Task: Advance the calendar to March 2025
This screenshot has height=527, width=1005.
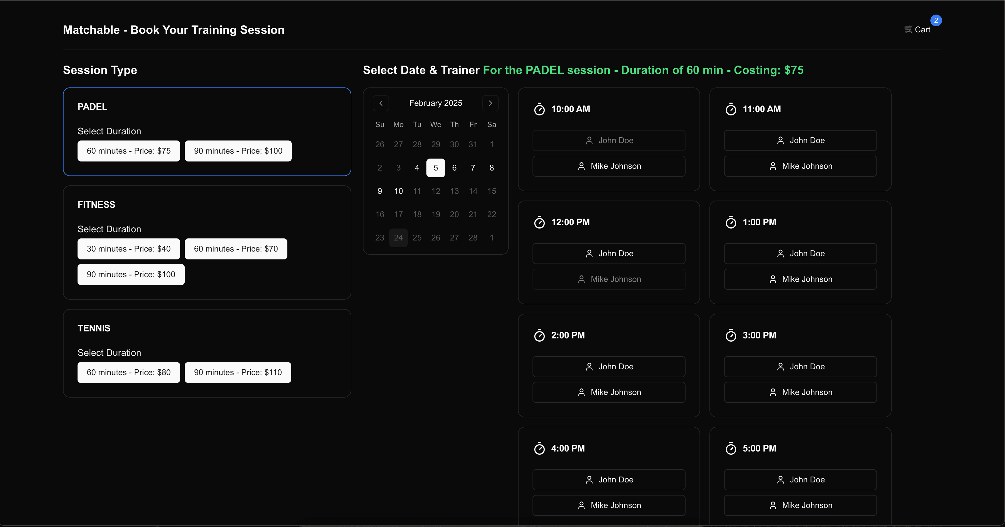Action: coord(491,103)
